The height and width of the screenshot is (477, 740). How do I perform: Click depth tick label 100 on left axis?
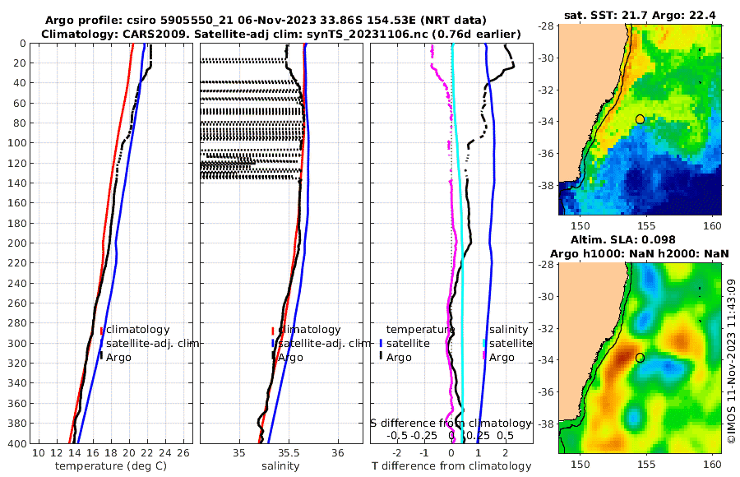click(x=17, y=142)
